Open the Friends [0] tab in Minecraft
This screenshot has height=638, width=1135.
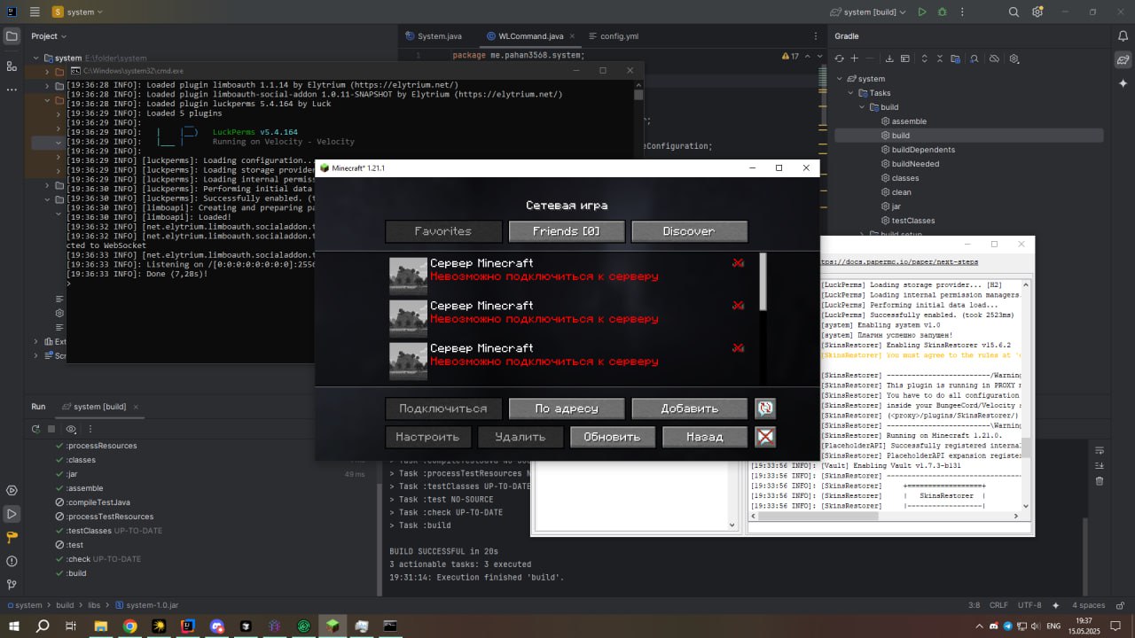pyautogui.click(x=566, y=231)
